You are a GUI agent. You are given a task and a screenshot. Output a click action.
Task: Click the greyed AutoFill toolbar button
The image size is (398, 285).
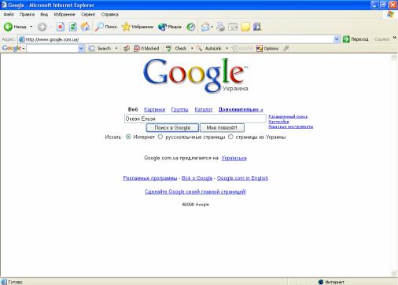click(x=242, y=49)
